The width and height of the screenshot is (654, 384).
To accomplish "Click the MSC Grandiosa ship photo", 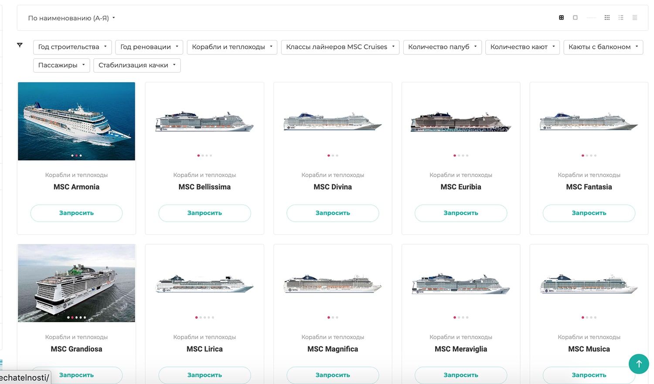I will point(76,283).
